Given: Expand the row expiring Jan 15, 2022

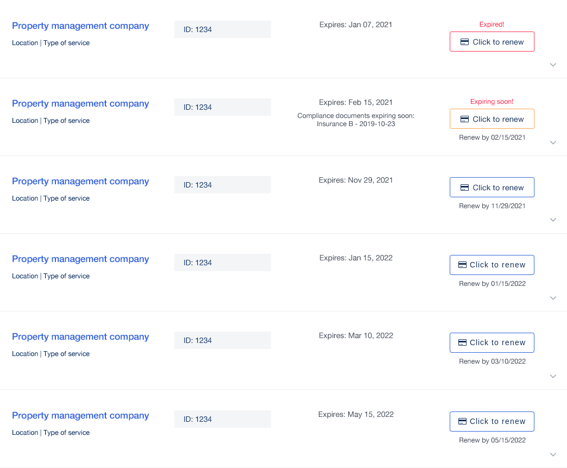Looking at the screenshot, I should 553,298.
